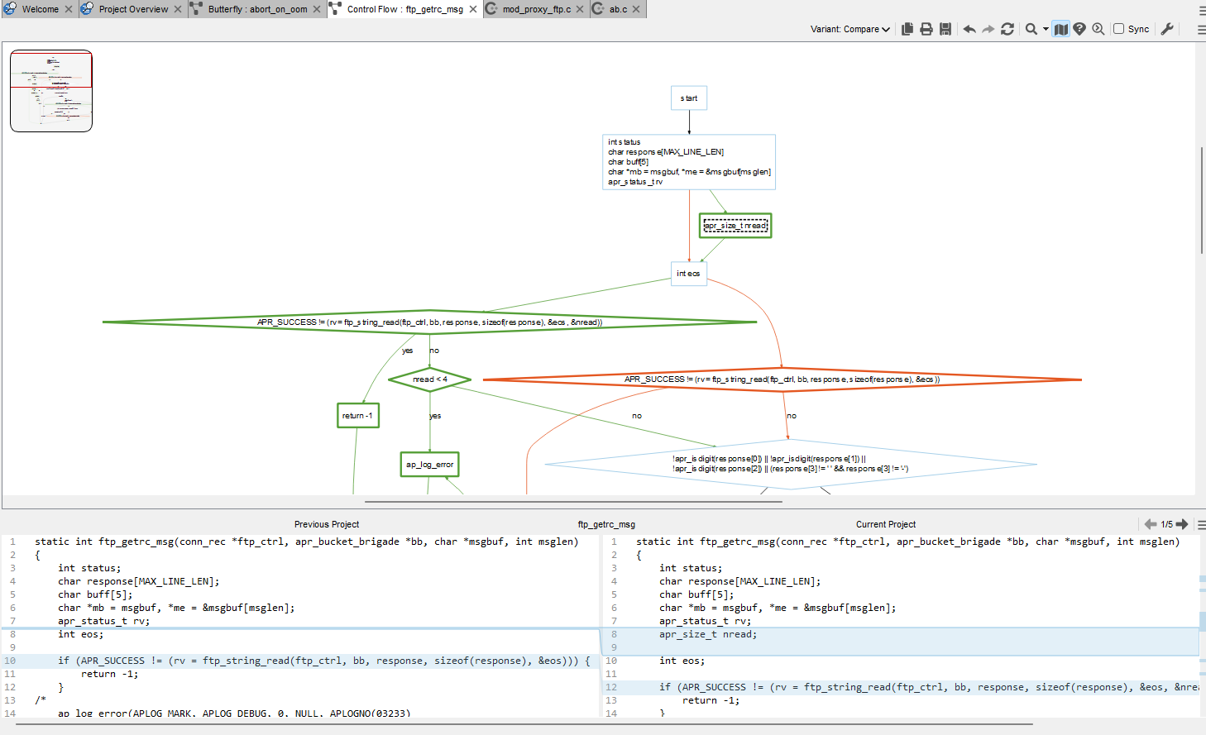This screenshot has width=1206, height=735.
Task: Click the graph horizontal scrollbar
Action: (573, 501)
